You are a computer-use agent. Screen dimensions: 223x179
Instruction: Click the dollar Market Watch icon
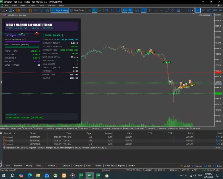click(18, 10)
